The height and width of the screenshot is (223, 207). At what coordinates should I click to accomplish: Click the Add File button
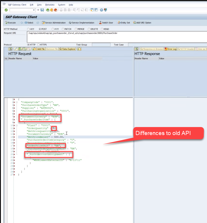click(41, 49)
